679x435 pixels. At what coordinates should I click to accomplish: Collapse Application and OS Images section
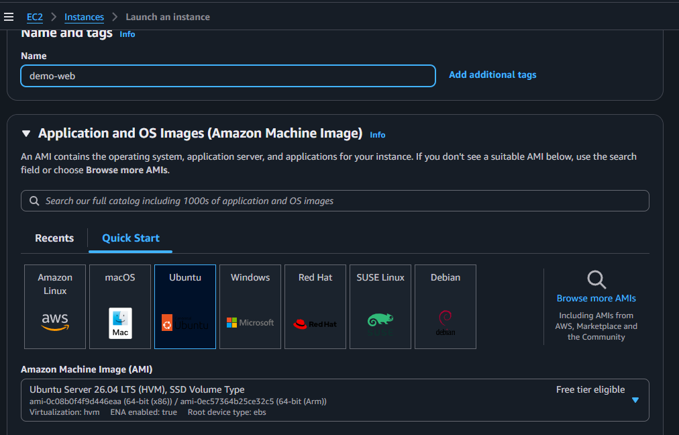click(26, 134)
